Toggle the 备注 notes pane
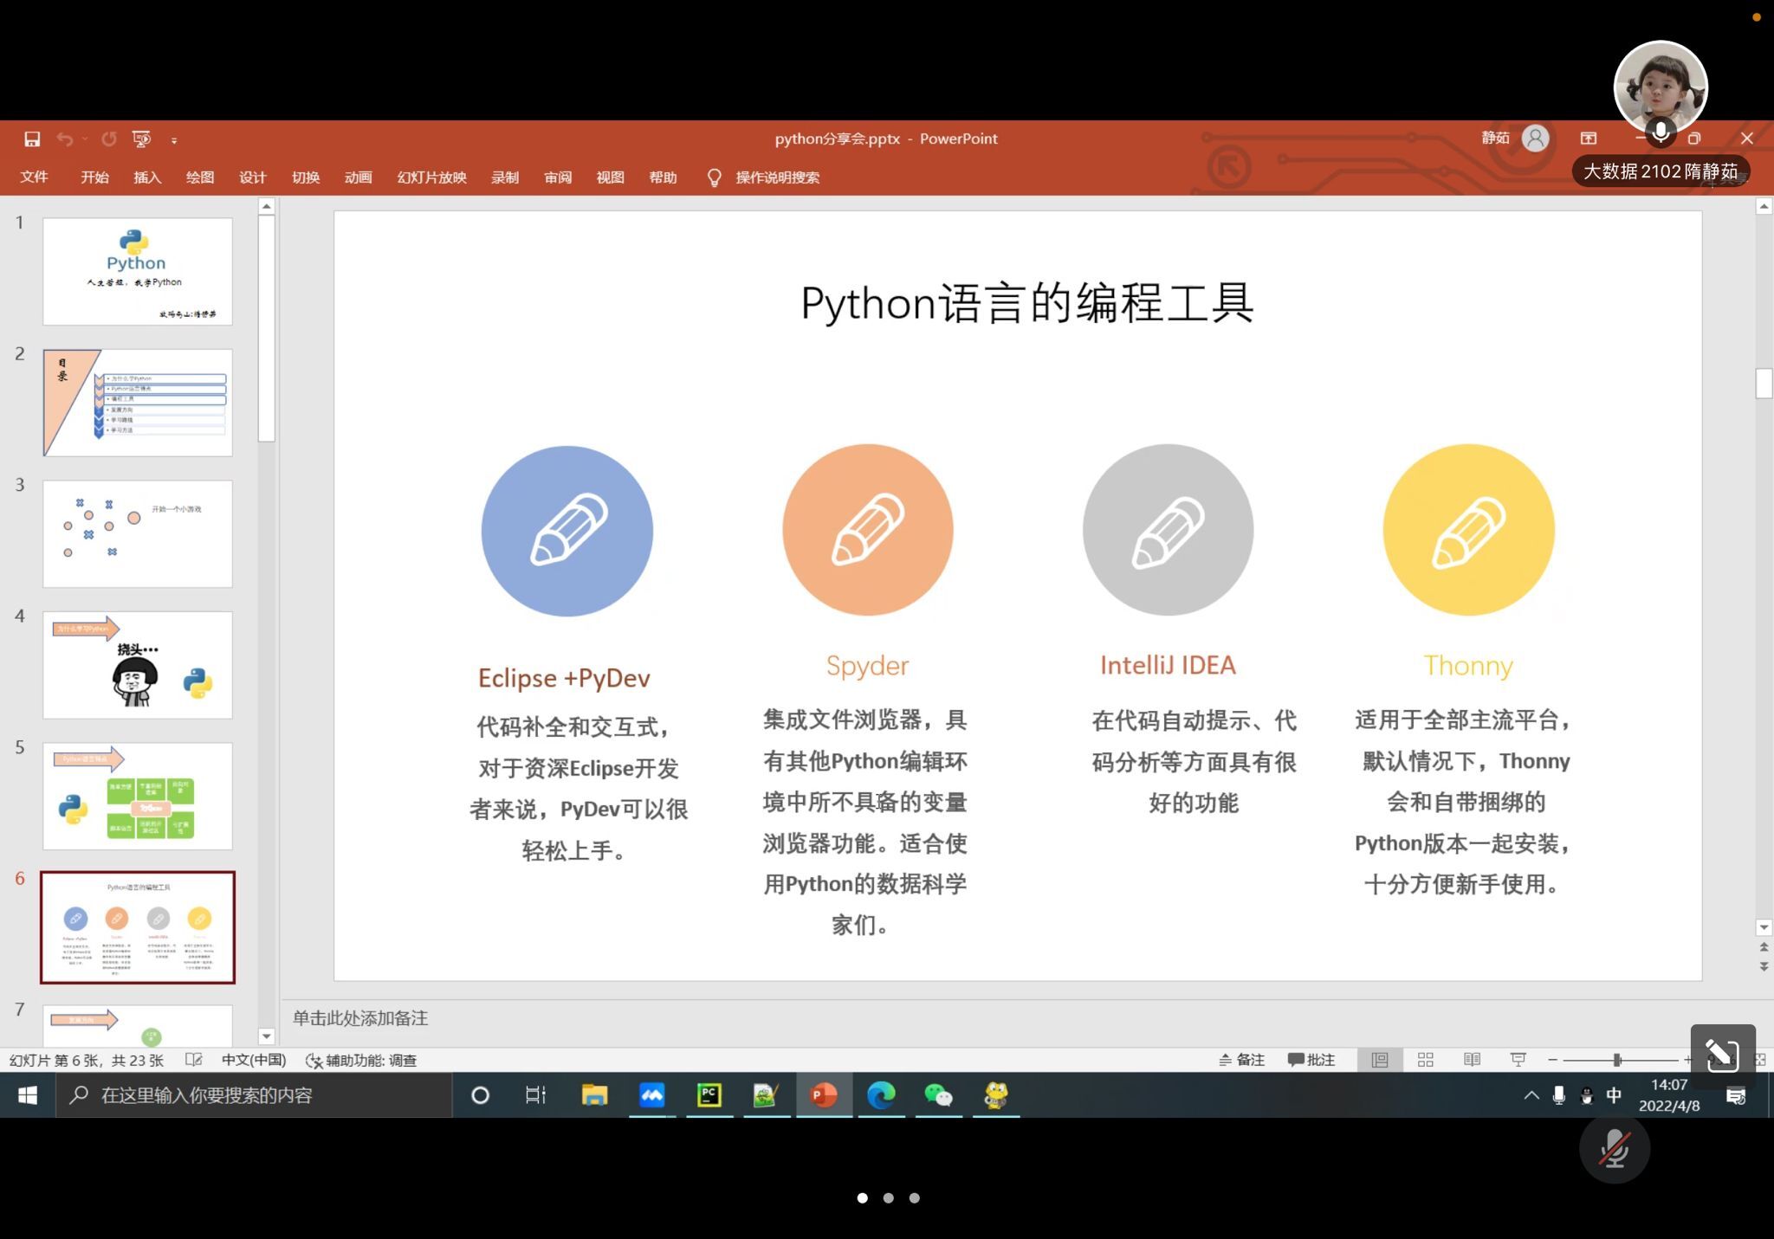The height and width of the screenshot is (1239, 1774). click(x=1242, y=1060)
